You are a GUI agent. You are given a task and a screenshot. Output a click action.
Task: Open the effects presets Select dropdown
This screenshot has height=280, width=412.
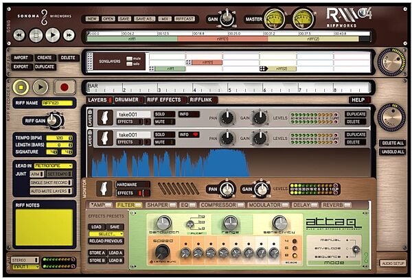point(106,234)
